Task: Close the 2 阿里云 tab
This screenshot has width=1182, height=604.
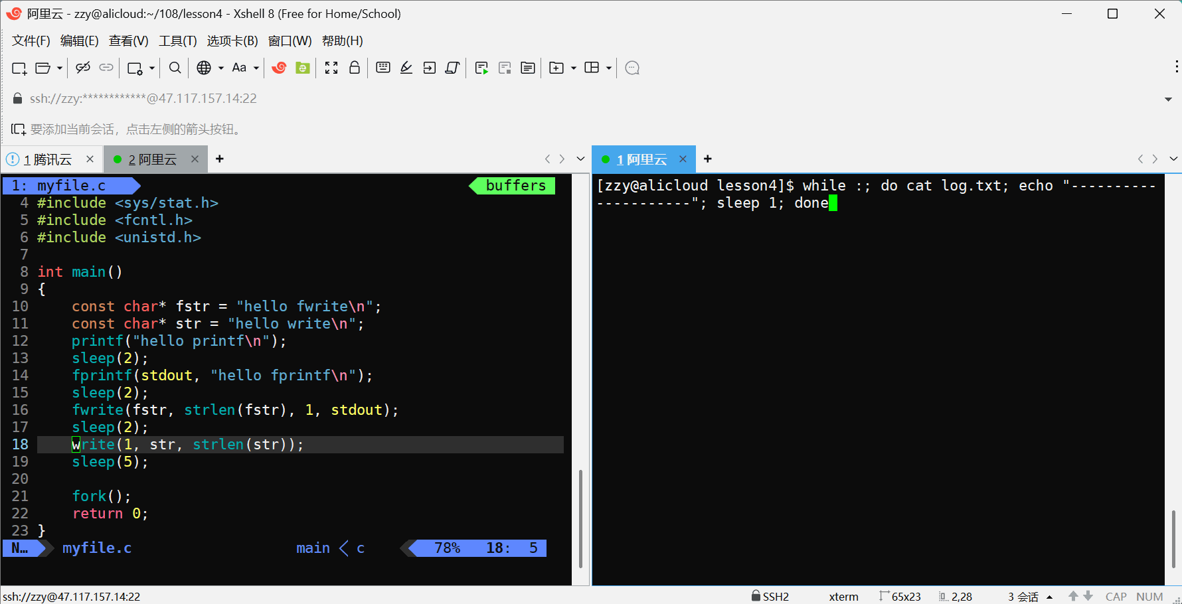Action: pos(195,159)
